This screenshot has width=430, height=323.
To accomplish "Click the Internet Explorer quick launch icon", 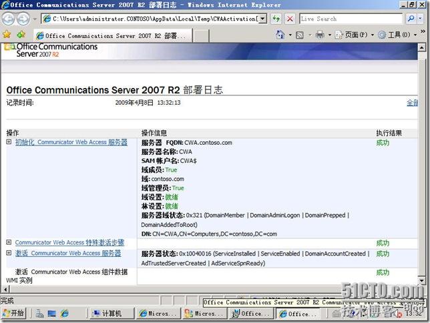I will pos(65,314).
